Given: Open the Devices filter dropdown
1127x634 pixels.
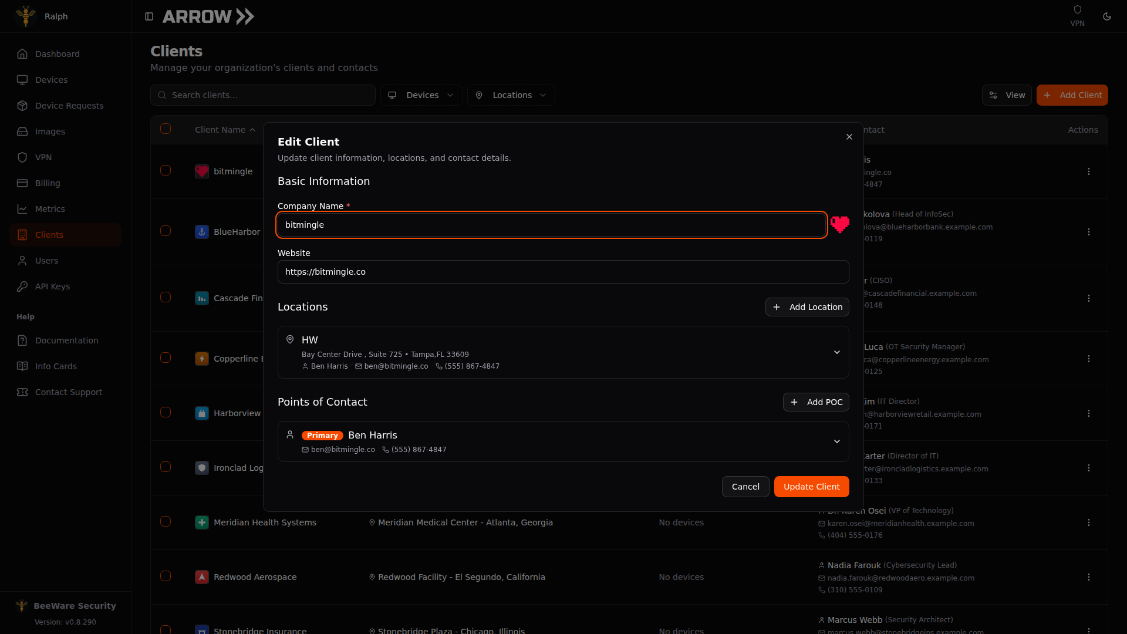Looking at the screenshot, I should click(421, 95).
